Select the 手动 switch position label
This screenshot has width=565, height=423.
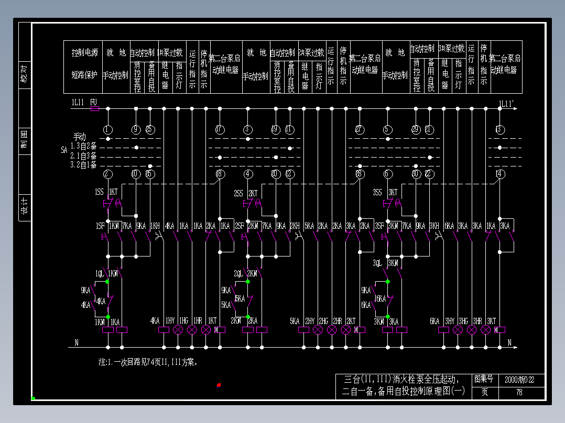(80, 137)
